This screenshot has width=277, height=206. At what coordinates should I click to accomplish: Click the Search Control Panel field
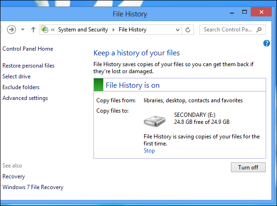tap(232, 30)
